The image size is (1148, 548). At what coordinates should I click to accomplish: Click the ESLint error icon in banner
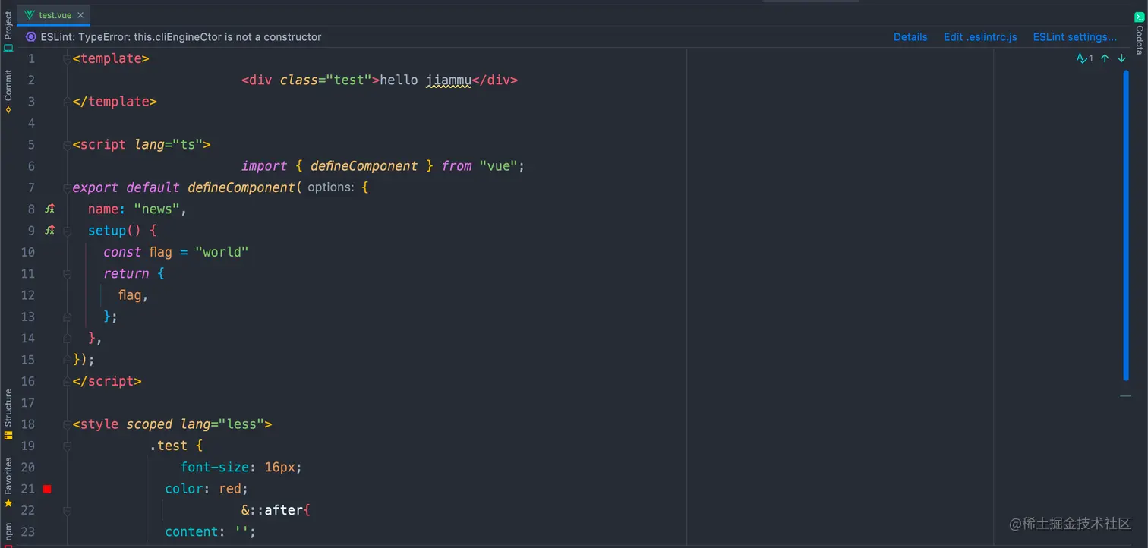31,36
